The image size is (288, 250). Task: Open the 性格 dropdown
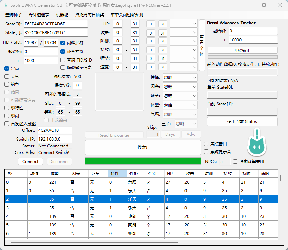180,77
